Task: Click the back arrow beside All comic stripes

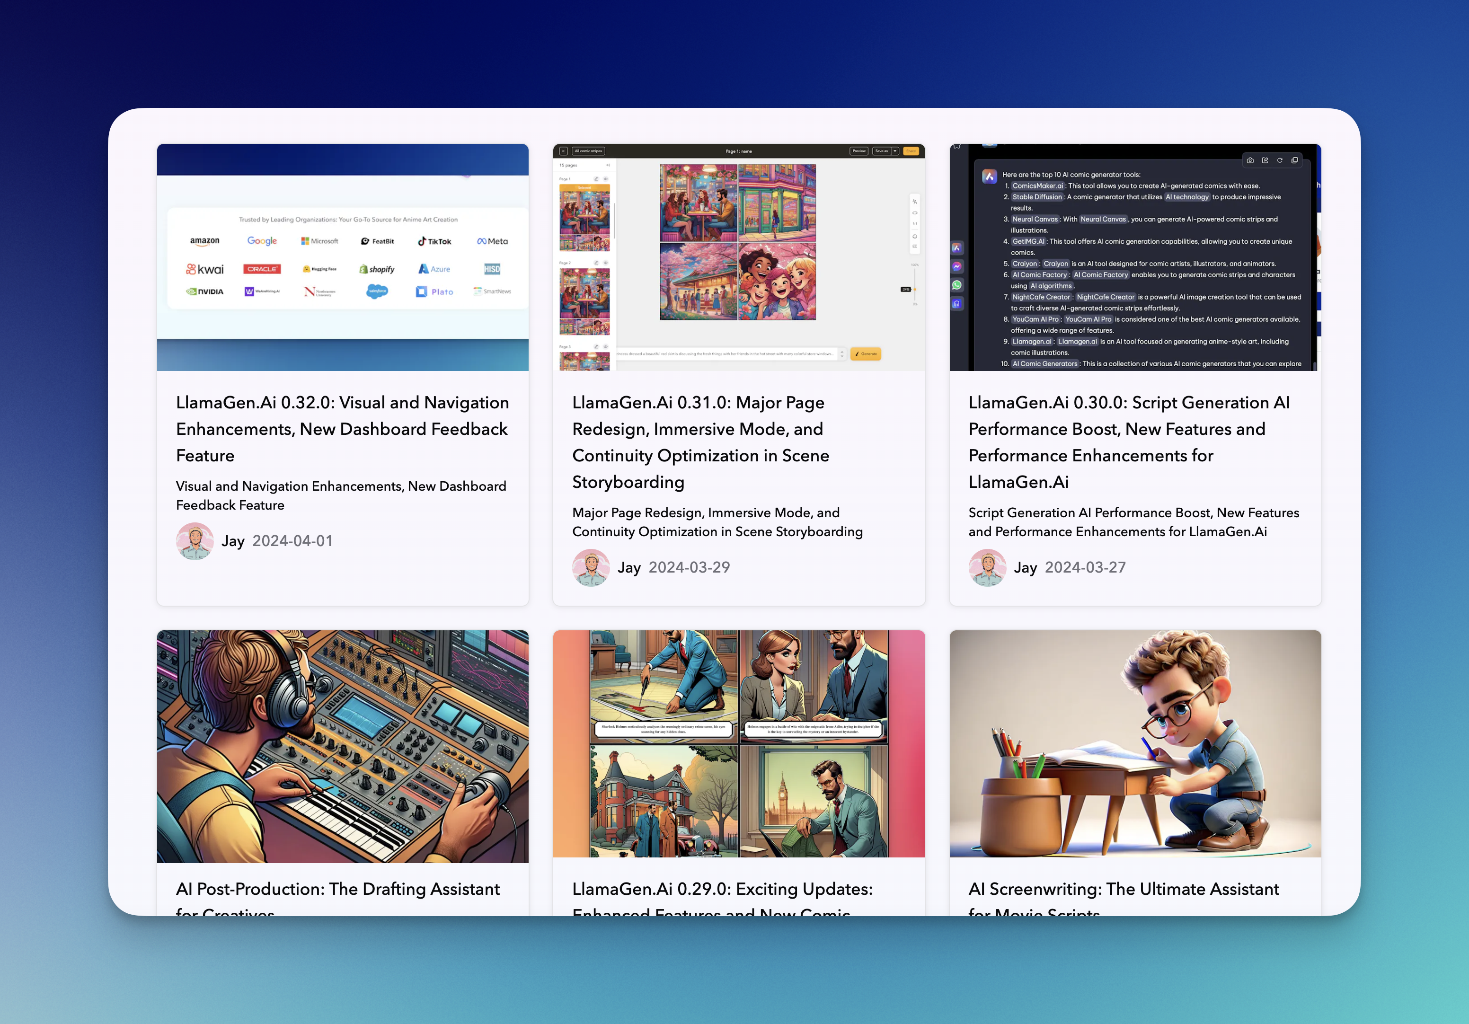Action: (563, 151)
